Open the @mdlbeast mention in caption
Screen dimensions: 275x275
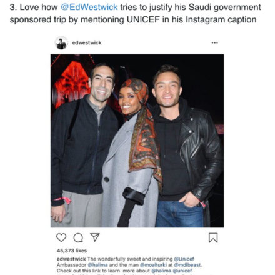pyautogui.click(x=188, y=265)
